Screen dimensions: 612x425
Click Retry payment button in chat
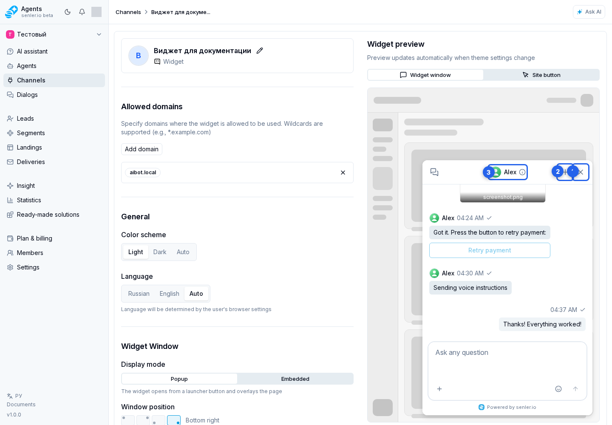tap(490, 250)
